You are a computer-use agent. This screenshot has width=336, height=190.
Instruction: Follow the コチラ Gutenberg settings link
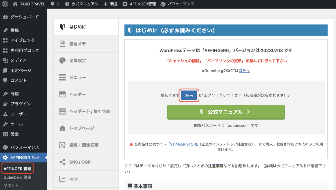point(244,71)
